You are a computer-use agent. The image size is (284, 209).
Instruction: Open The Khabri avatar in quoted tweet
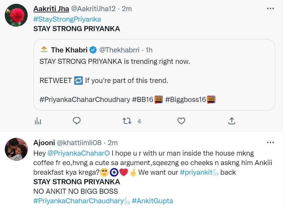pos(44,50)
